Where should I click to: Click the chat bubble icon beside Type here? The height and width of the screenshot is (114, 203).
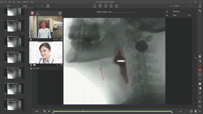[x=31, y=68]
